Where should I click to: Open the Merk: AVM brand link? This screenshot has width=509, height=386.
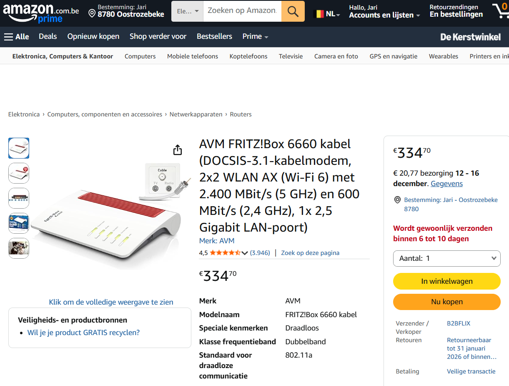click(217, 241)
